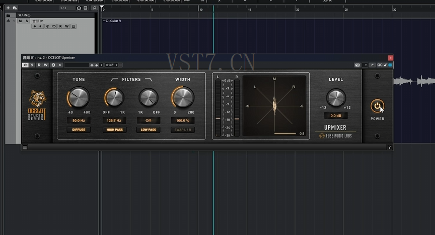Open the plugin hamburger menu icon
Image resolution: width=435 pixels, height=235 pixels.
click(x=25, y=147)
